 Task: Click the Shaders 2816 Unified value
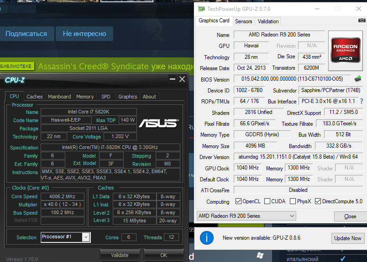(x=259, y=112)
